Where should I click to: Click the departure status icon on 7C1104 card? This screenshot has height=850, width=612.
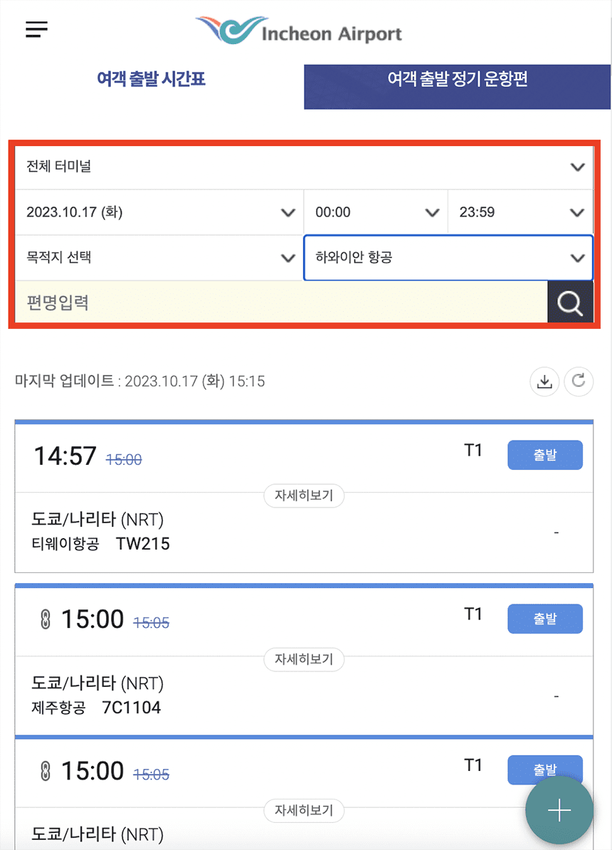pos(545,619)
